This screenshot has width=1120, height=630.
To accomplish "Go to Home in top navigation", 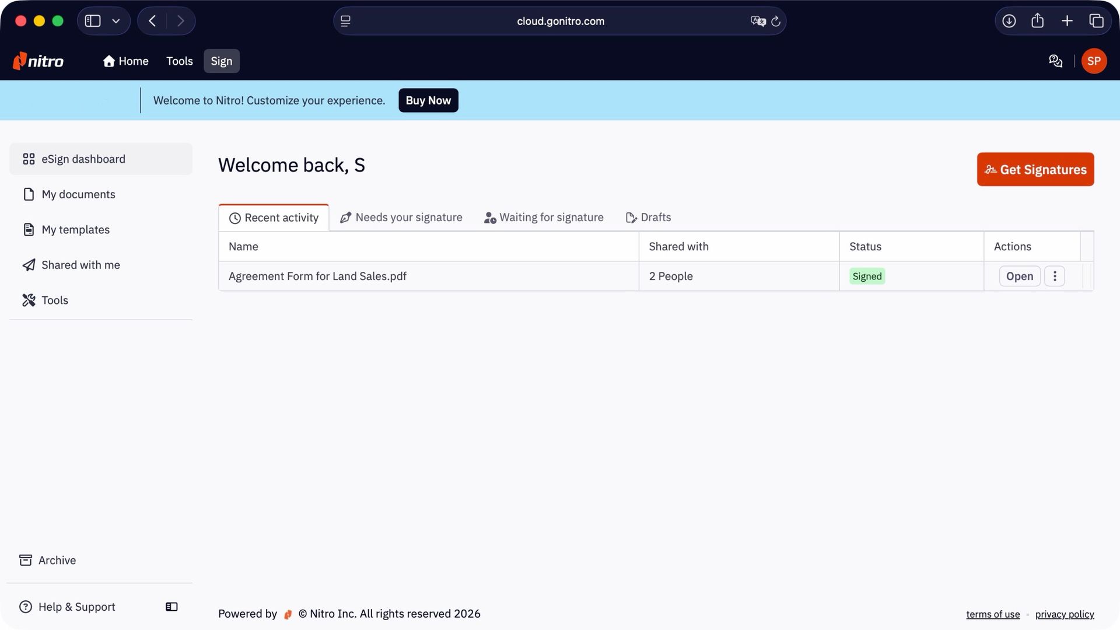I will tap(125, 61).
